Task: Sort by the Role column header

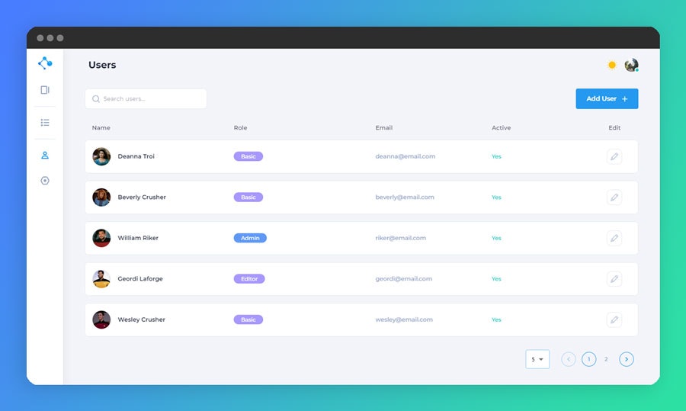Action: (x=240, y=128)
